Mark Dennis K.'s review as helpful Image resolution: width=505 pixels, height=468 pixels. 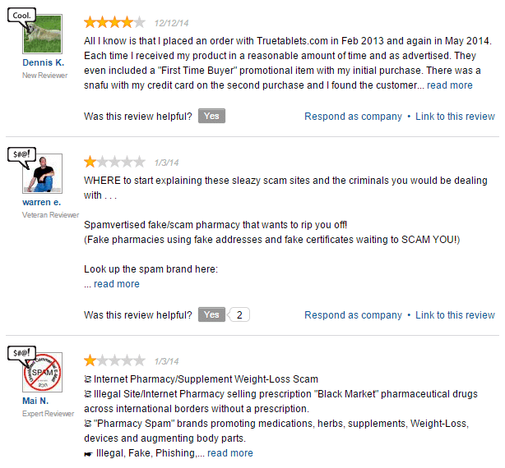click(211, 117)
